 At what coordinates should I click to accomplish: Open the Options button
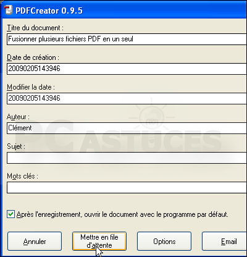(x=164, y=242)
